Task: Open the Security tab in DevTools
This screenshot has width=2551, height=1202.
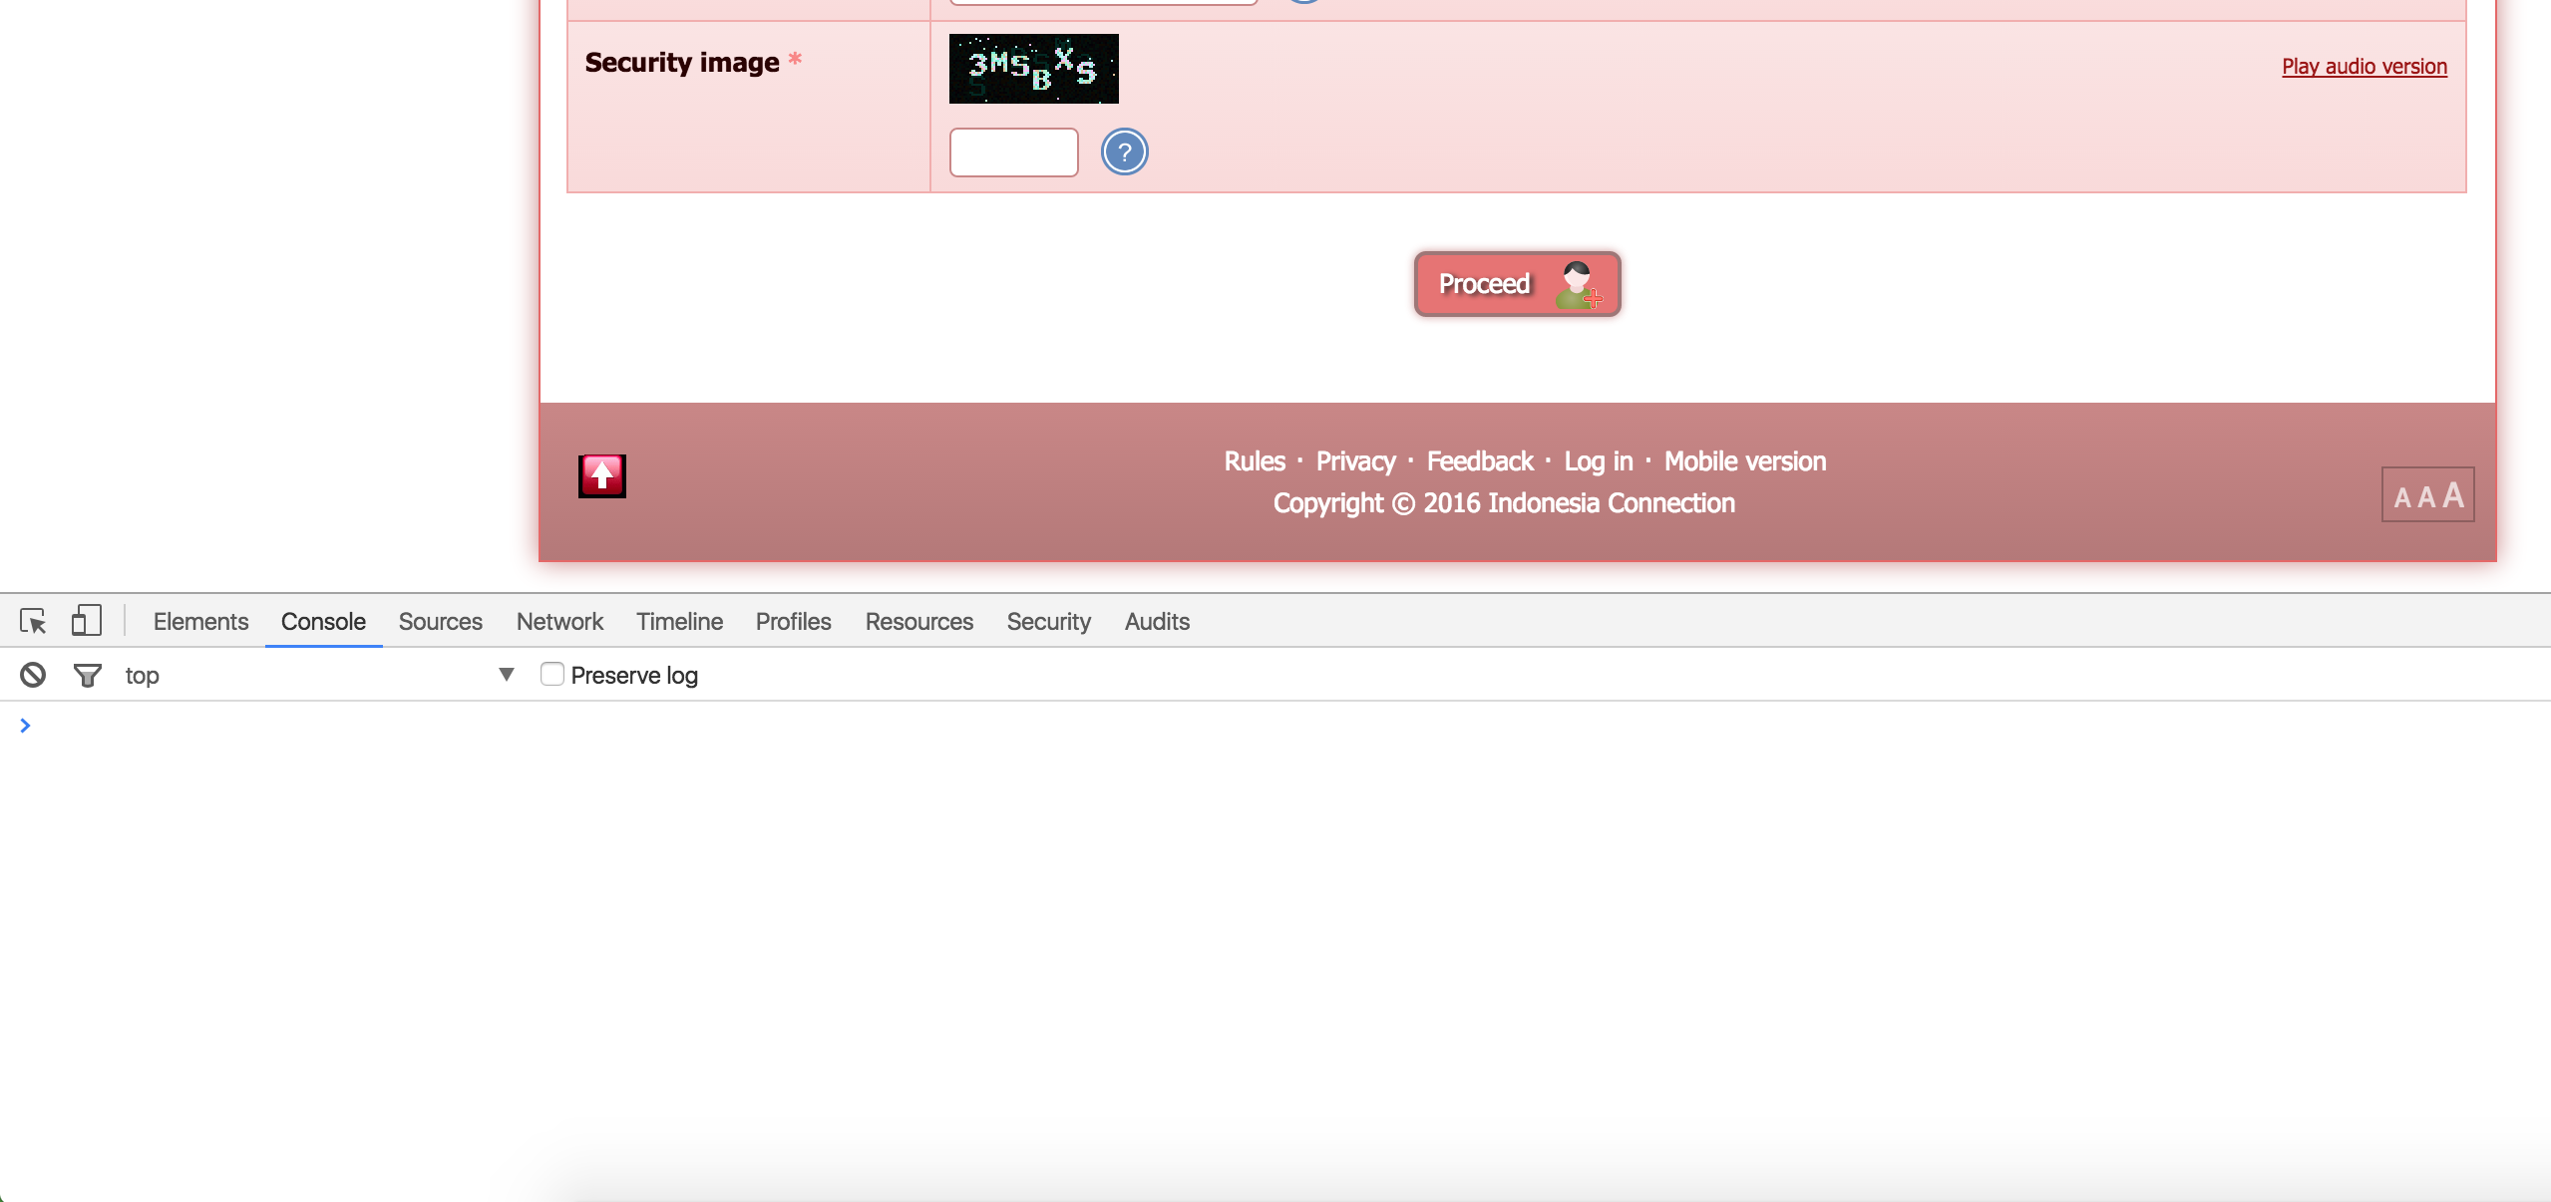Action: [x=1048, y=621]
